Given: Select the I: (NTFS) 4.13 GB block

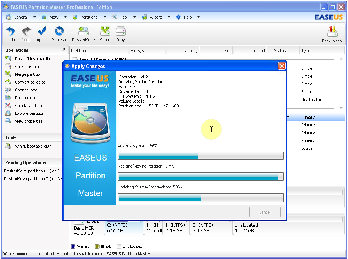Looking at the screenshot, I should tap(176, 227).
